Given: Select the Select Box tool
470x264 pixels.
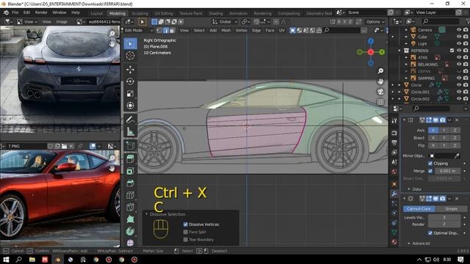Looking at the screenshot, I should click(x=130, y=44).
